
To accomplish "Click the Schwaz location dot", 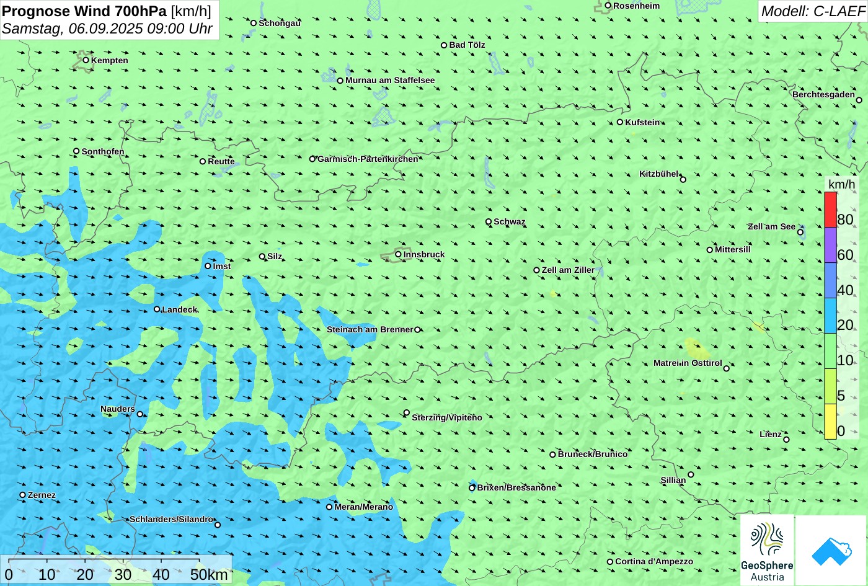I will 489,221.
